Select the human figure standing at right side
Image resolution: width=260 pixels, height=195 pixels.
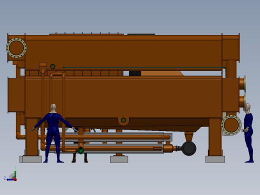[248, 133]
